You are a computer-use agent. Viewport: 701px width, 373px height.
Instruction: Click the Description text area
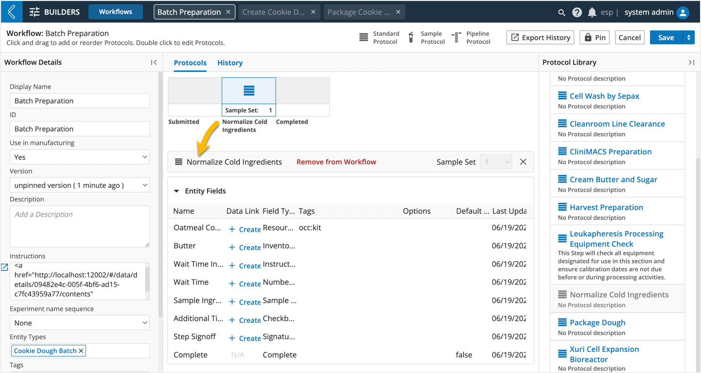(x=80, y=226)
